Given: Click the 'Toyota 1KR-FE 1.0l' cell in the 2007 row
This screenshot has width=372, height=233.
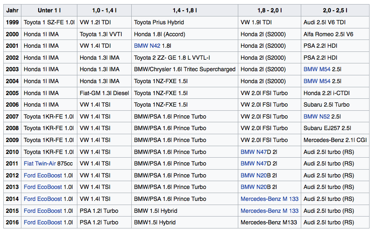Looking at the screenshot, I should 49,116.
